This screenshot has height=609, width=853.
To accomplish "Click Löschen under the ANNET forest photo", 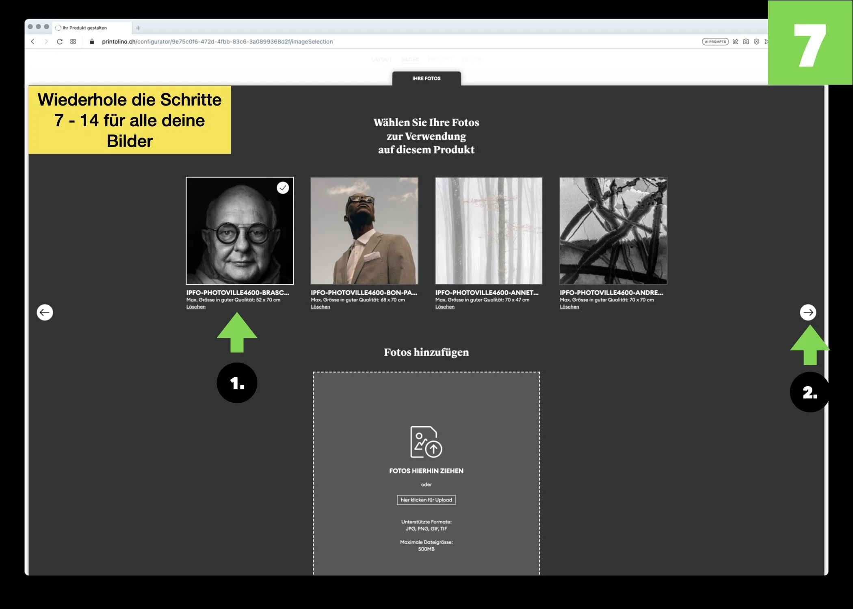I will coord(445,307).
